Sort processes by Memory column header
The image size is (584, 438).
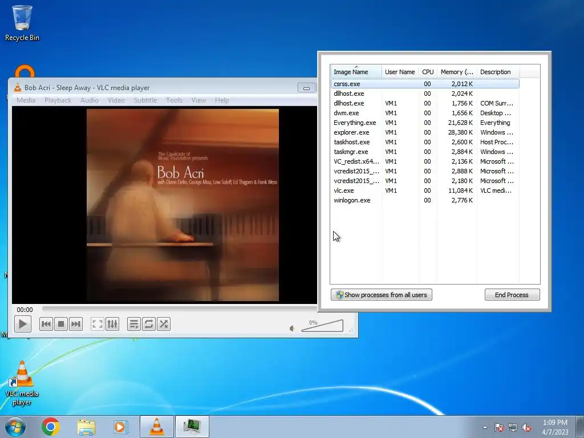[x=457, y=71]
